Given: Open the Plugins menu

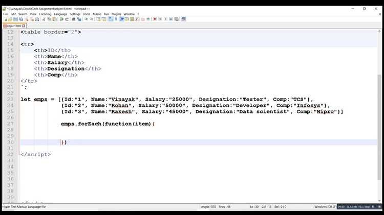Looking at the screenshot, I should [x=116, y=14].
